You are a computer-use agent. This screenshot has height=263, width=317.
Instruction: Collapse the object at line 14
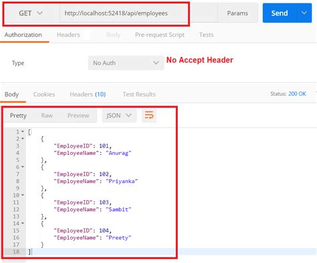23,224
